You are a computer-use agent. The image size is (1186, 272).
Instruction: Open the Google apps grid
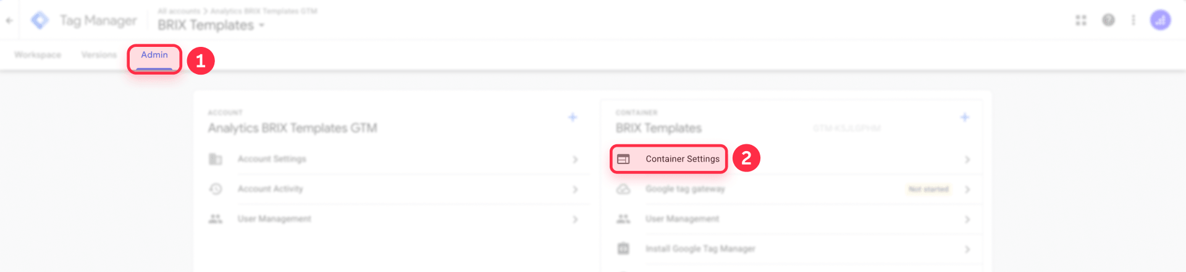(x=1081, y=20)
